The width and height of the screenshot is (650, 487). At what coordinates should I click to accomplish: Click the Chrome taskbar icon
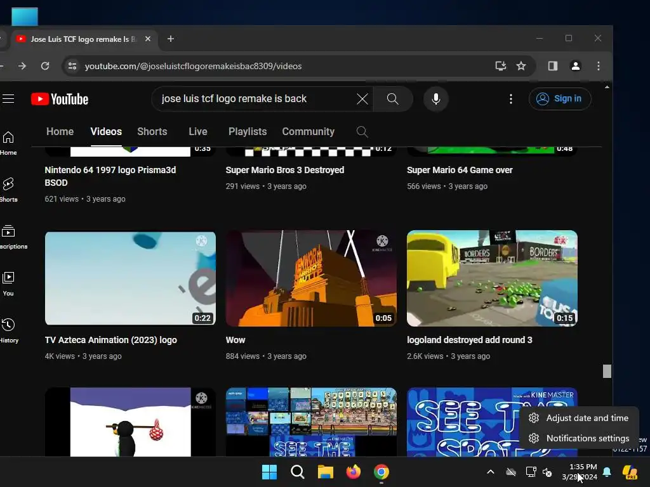381,472
